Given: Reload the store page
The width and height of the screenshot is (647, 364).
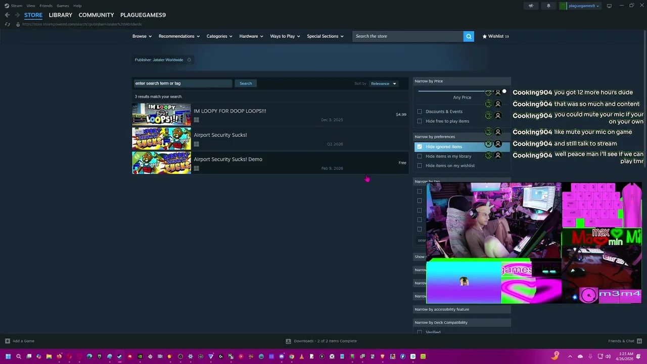Looking at the screenshot, I should [x=7, y=24].
